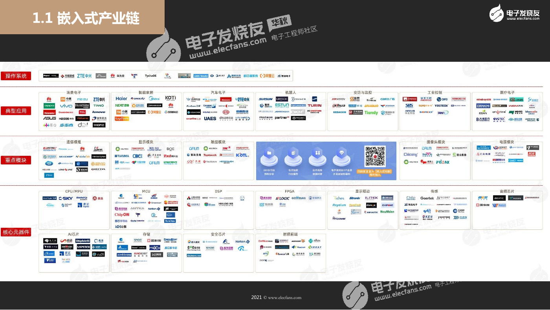
Task: Click the 通信模组 section heading
Action: 73,142
